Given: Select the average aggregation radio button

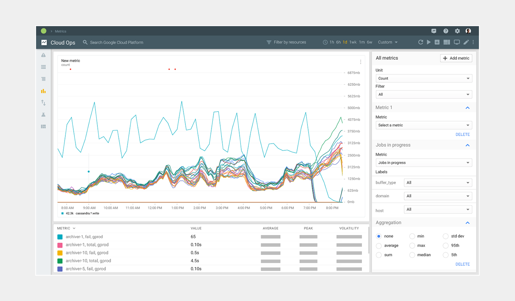Looking at the screenshot, I should pos(379,246).
